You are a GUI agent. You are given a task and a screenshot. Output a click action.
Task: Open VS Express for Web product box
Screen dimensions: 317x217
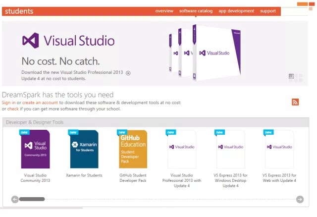[279, 149]
